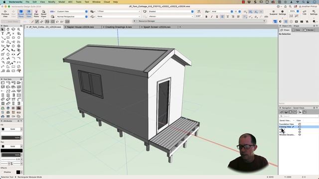Choose Lasso Marquee mode in mode bar
The height and width of the screenshot is (179, 319).
(57, 21)
